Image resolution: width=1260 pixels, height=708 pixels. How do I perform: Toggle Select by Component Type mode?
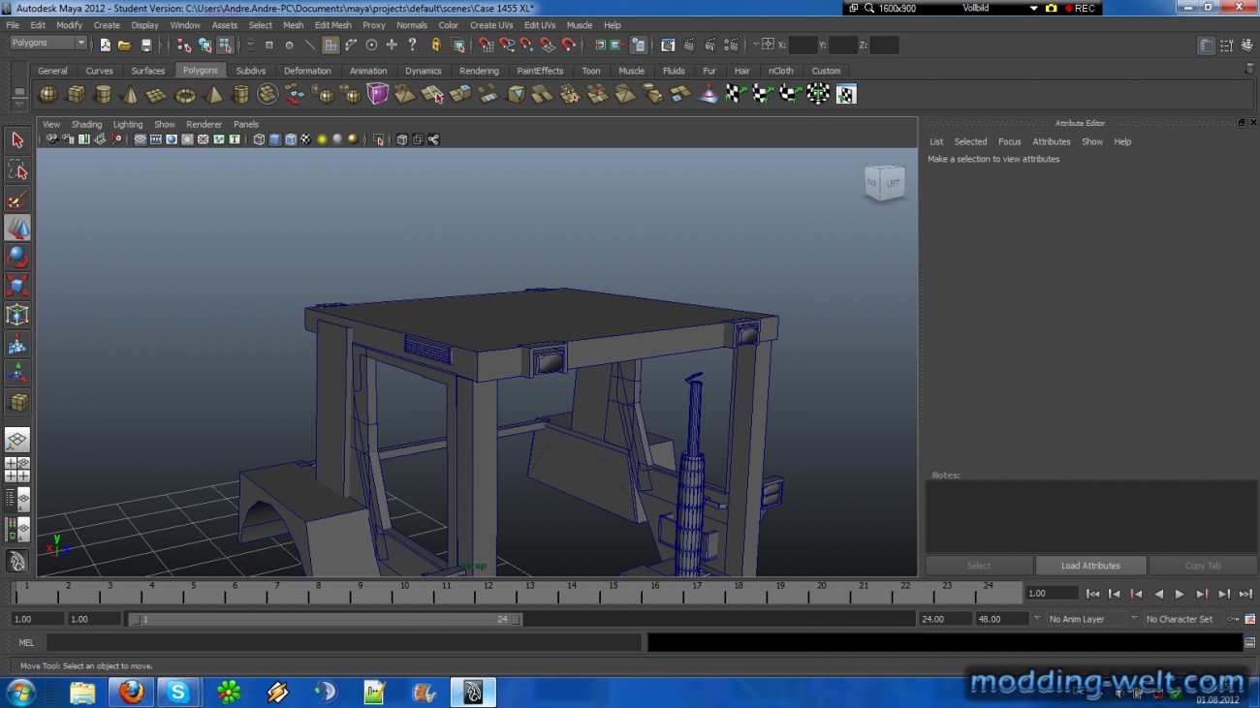point(225,45)
